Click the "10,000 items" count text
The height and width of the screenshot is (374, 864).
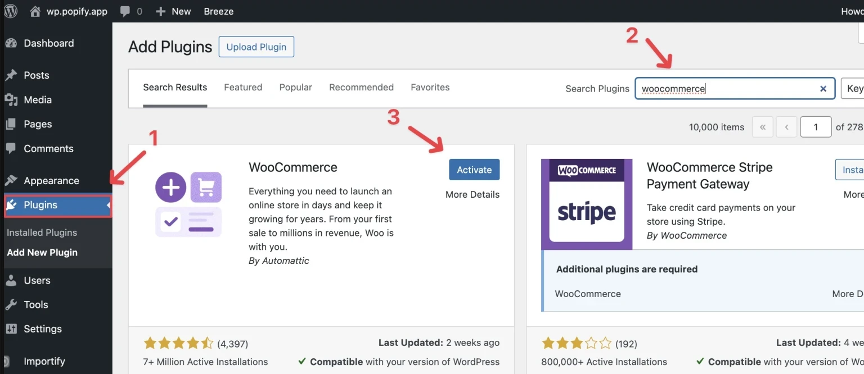(717, 127)
